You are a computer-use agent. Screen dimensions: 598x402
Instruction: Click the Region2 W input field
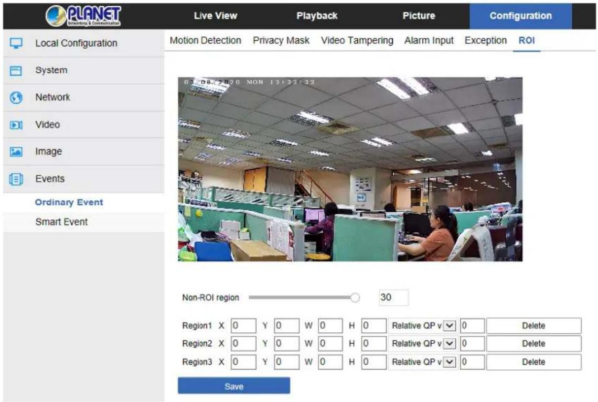click(x=330, y=344)
